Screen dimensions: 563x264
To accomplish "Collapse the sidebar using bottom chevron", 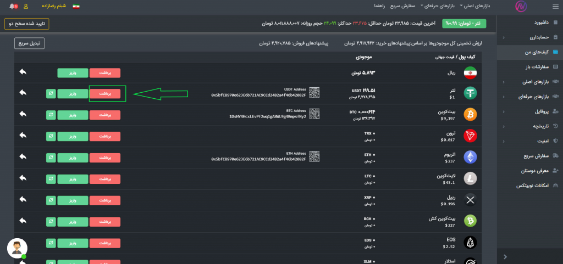I will 505,256.
